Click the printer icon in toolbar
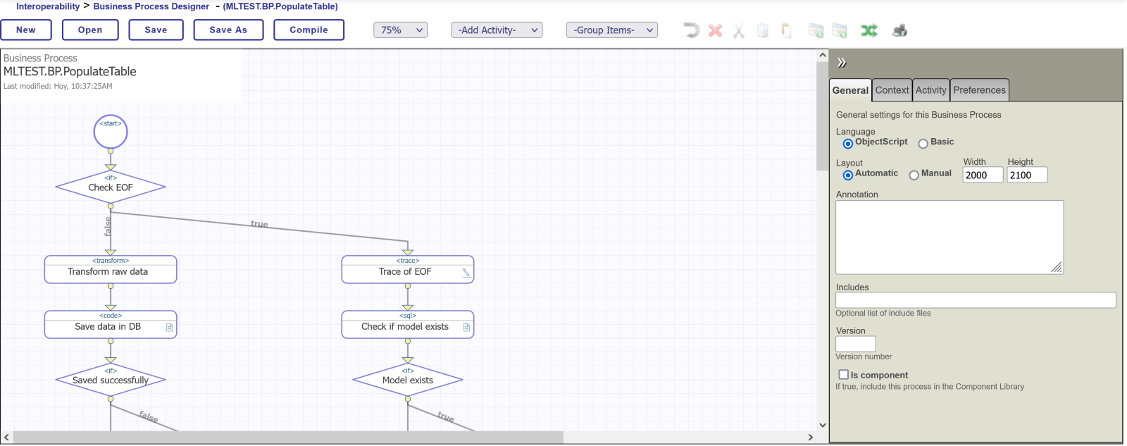This screenshot has height=446, width=1127. pos(899,30)
